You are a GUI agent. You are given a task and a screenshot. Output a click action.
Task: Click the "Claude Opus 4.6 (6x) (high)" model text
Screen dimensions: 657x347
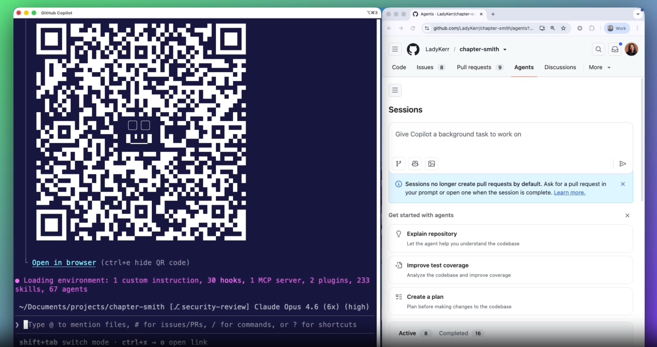[x=312, y=307]
